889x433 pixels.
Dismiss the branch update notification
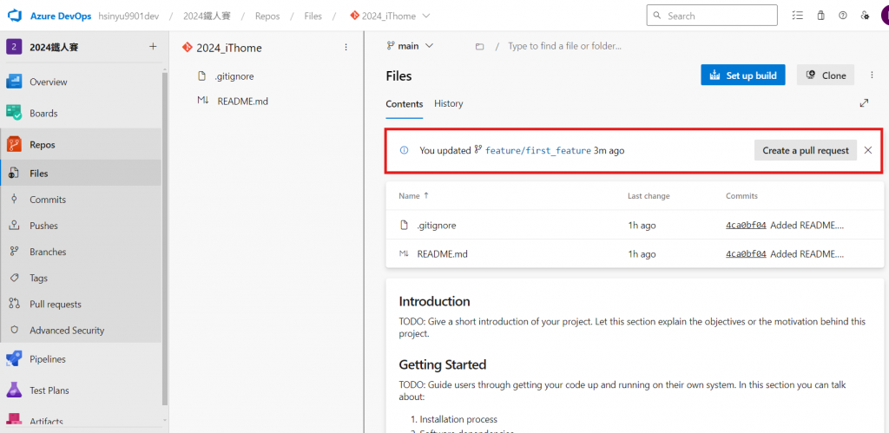[868, 150]
